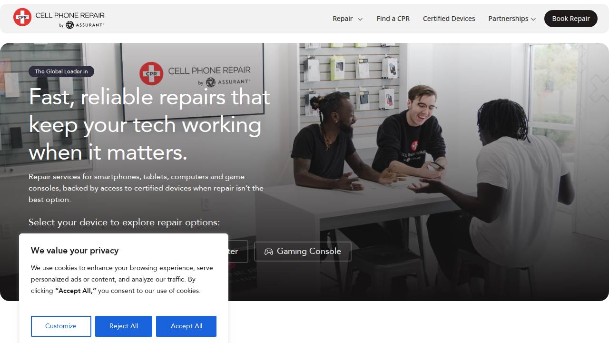
Task: Click the CPR cross on the store sign
Action: point(151,73)
